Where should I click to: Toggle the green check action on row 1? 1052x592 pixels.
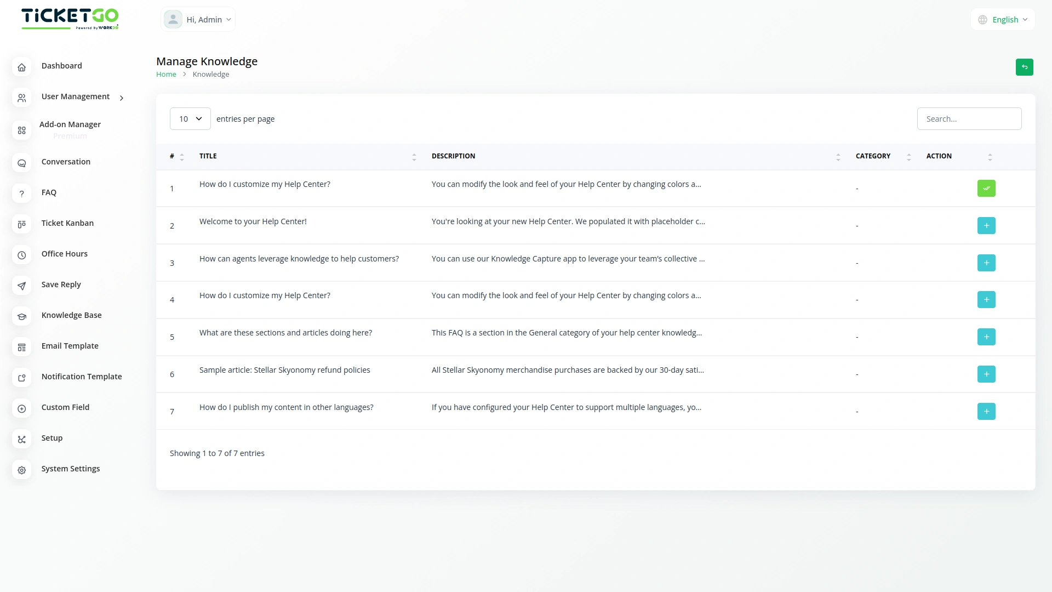(x=986, y=188)
